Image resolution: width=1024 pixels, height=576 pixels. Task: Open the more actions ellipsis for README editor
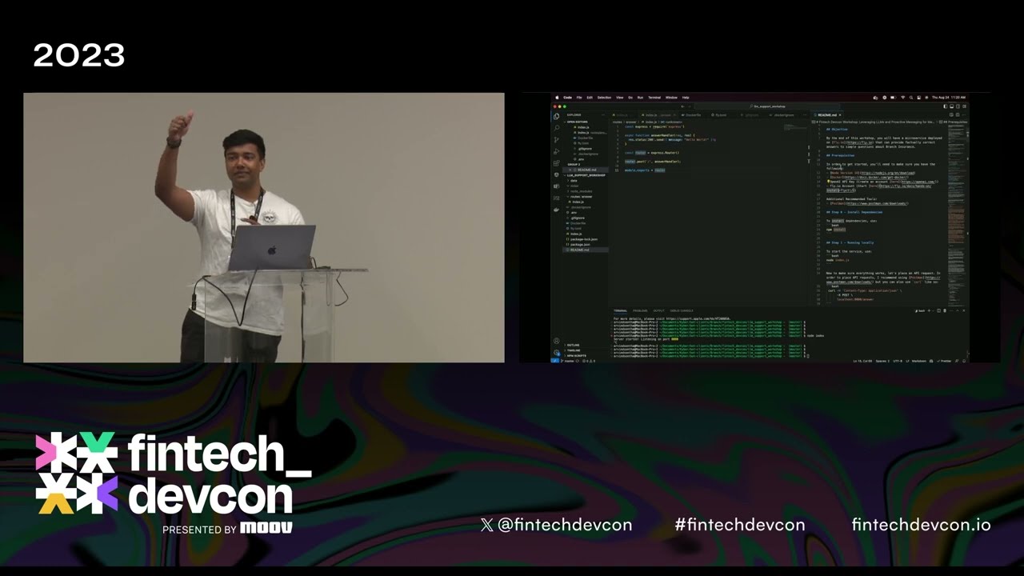click(x=964, y=114)
